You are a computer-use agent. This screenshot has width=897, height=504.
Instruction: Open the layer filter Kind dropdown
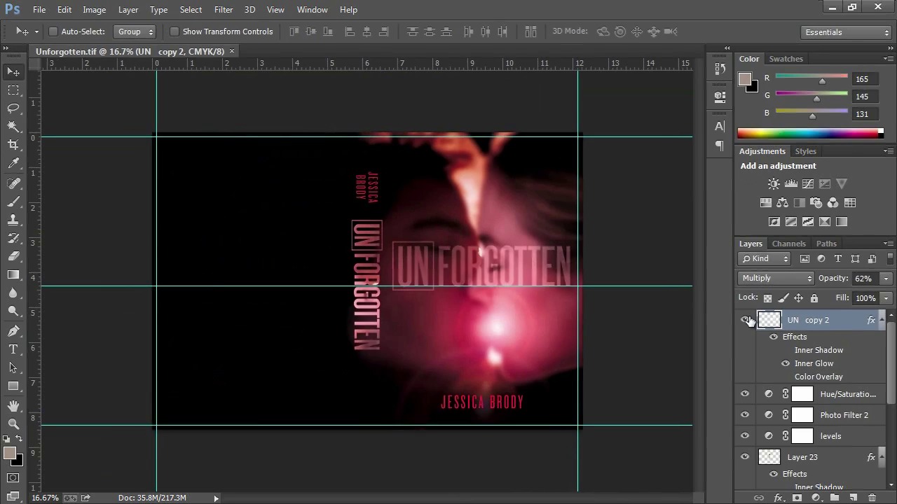point(765,259)
